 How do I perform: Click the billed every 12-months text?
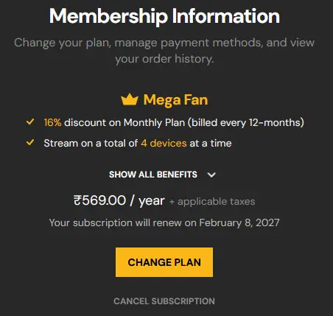246,122
